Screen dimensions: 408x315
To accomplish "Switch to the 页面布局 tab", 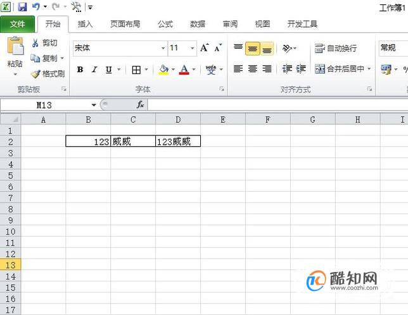I will 125,24.
